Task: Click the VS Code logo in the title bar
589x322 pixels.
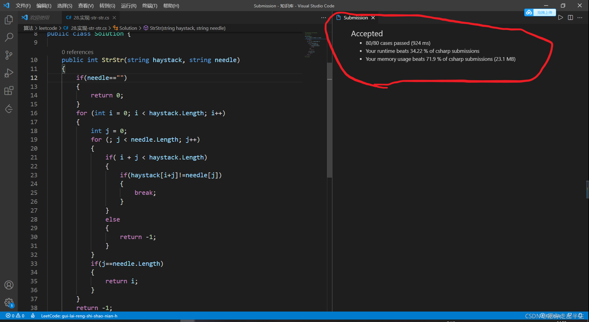Action: pyautogui.click(x=6, y=6)
